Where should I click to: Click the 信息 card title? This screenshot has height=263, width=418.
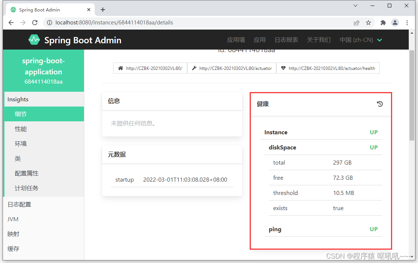click(114, 101)
